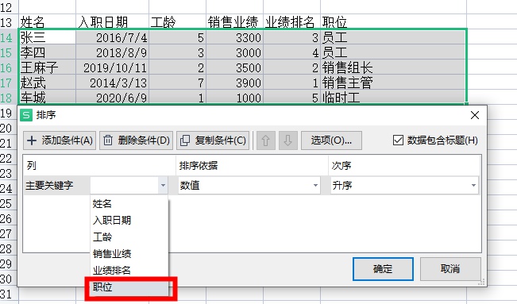The height and width of the screenshot is (304, 517).
Task: Choose 姓名 from the keyword list
Action: (x=129, y=204)
